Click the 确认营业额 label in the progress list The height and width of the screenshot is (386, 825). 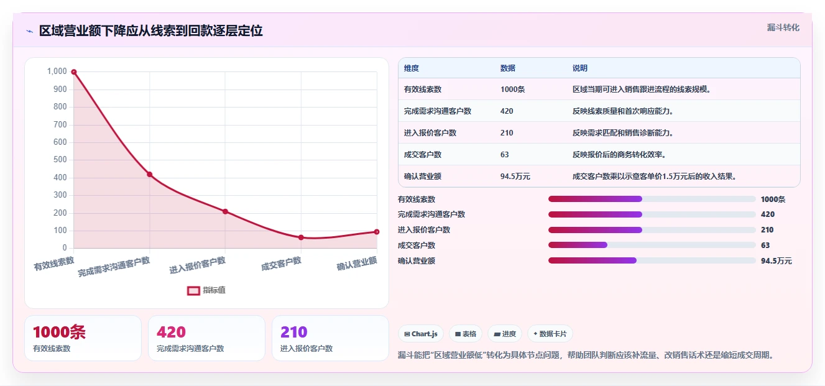(x=417, y=261)
